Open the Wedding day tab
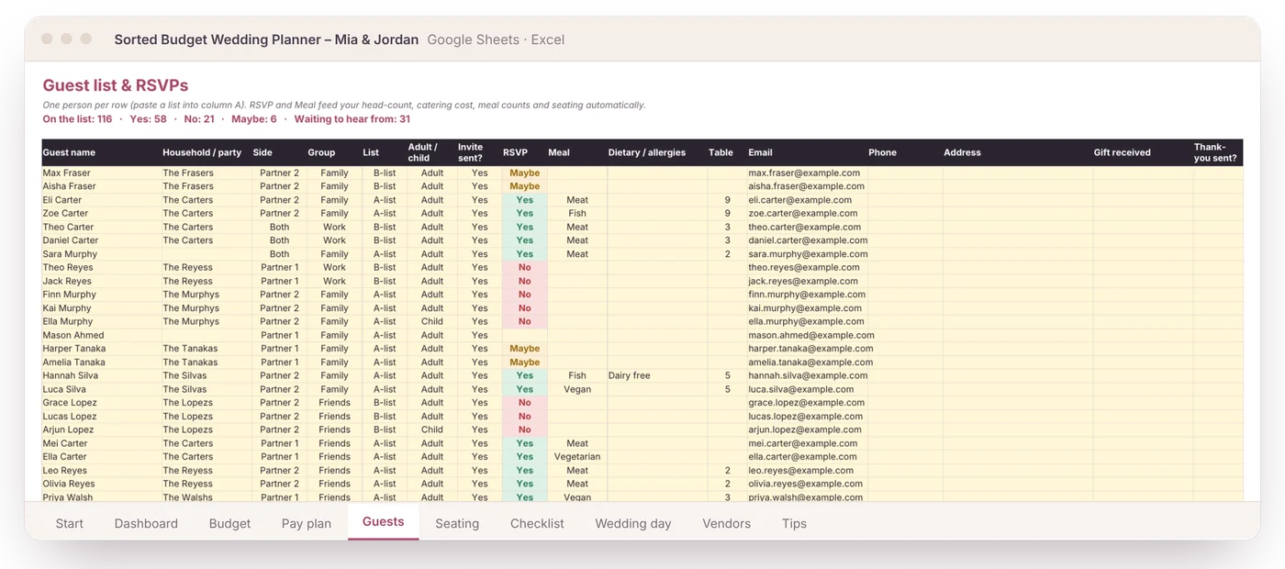The image size is (1285, 569). (633, 523)
